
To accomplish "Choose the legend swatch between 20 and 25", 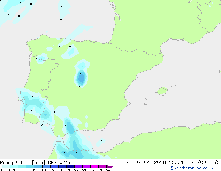I will 62,166.
